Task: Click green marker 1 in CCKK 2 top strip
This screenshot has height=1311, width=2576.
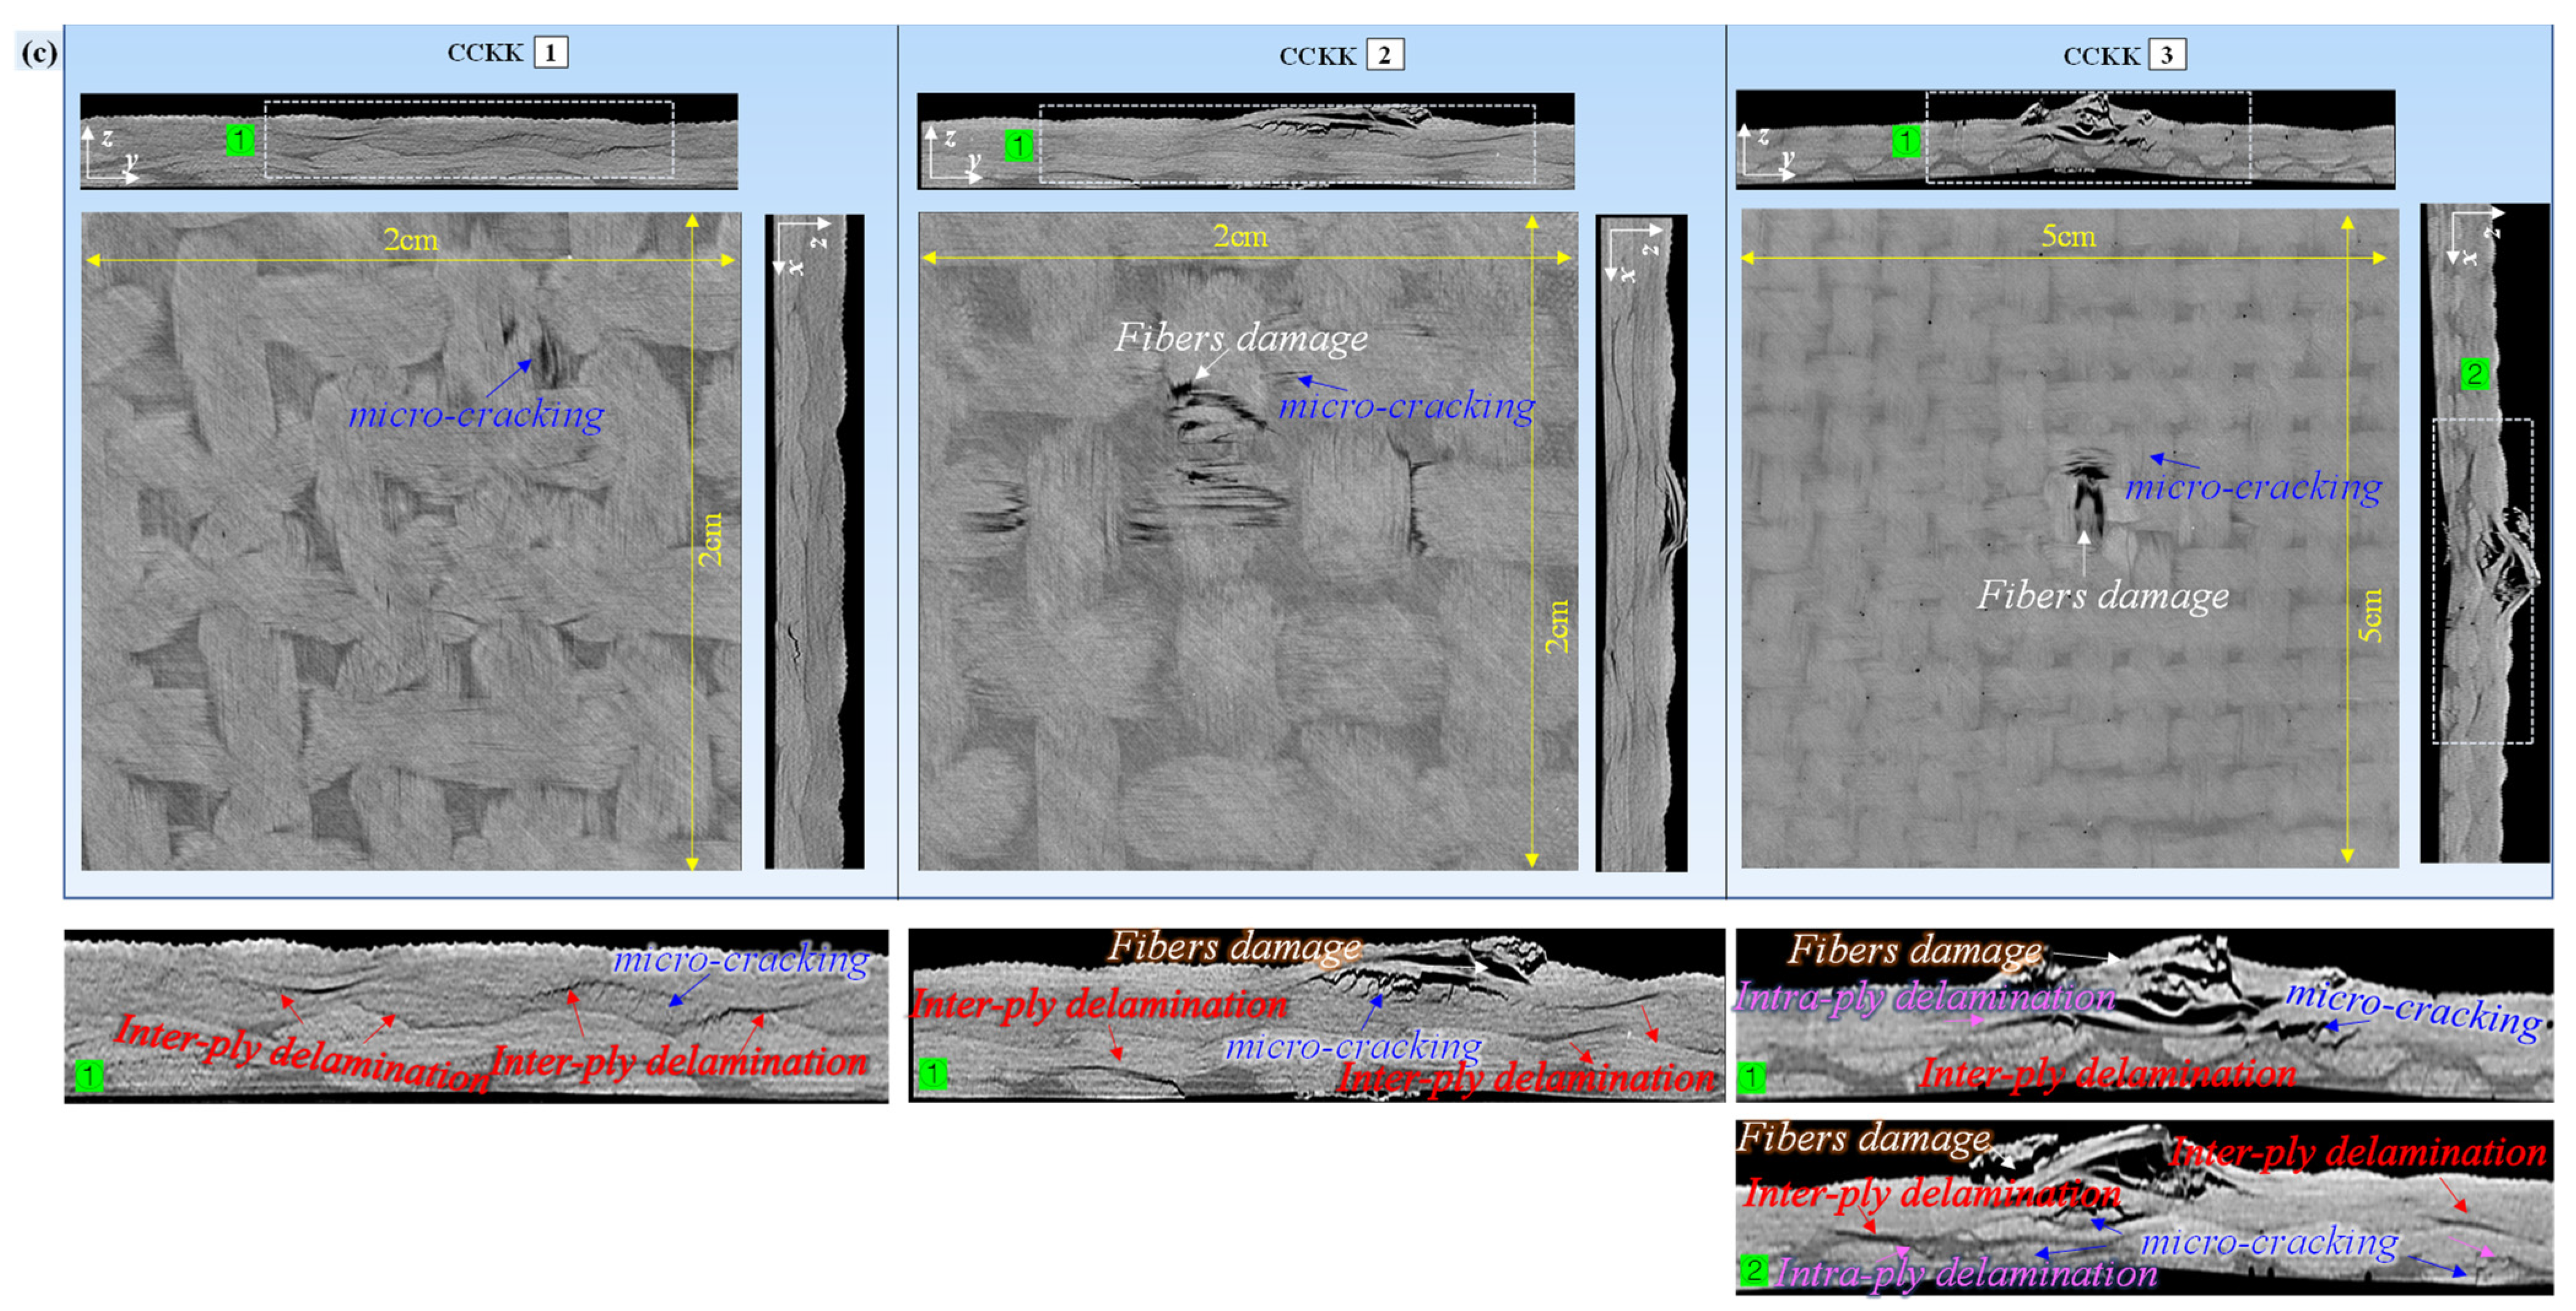Action: point(1018,146)
